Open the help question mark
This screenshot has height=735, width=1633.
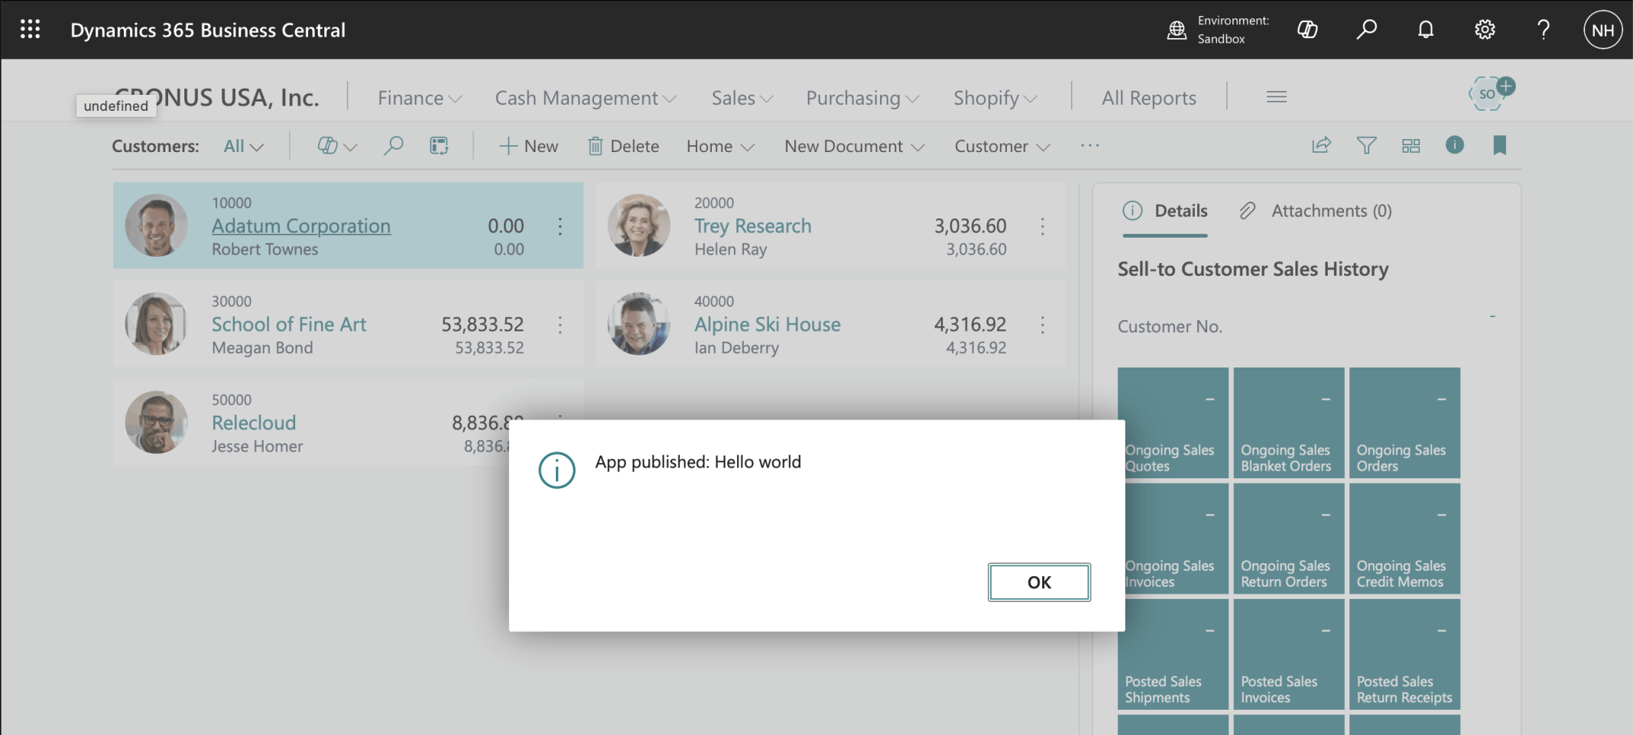pos(1544,30)
